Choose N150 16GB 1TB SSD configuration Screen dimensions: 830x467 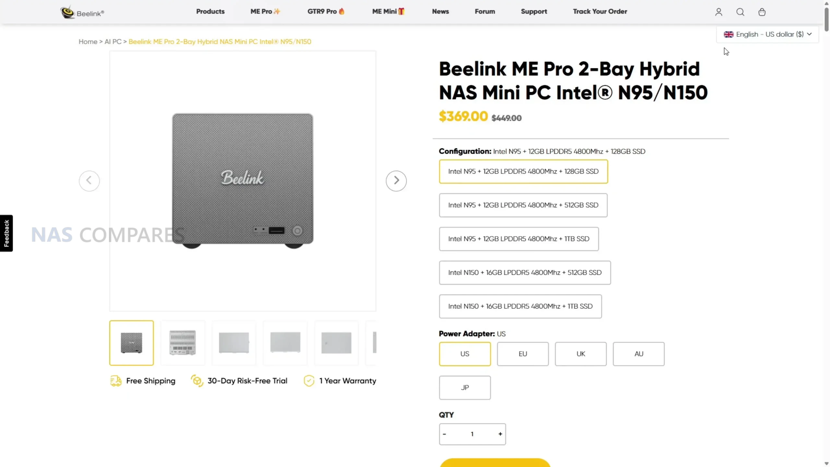tap(520, 306)
